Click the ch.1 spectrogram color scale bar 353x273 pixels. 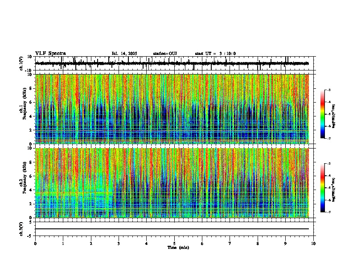point(323,114)
